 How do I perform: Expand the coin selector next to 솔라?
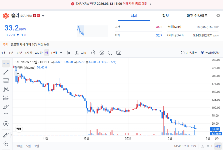43,15
